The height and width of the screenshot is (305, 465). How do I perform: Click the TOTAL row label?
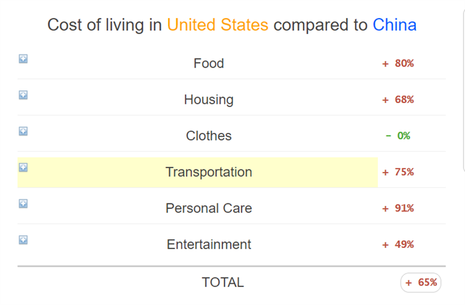(223, 282)
